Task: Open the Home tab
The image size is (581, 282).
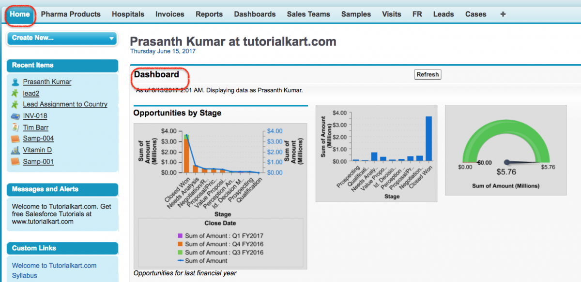Action: pyautogui.click(x=20, y=14)
